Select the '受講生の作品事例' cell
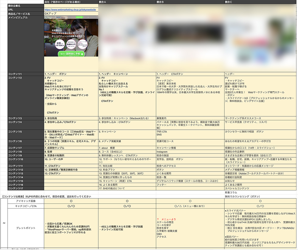The height and width of the screenshot is (250, 298). pyautogui.click(x=260, y=152)
